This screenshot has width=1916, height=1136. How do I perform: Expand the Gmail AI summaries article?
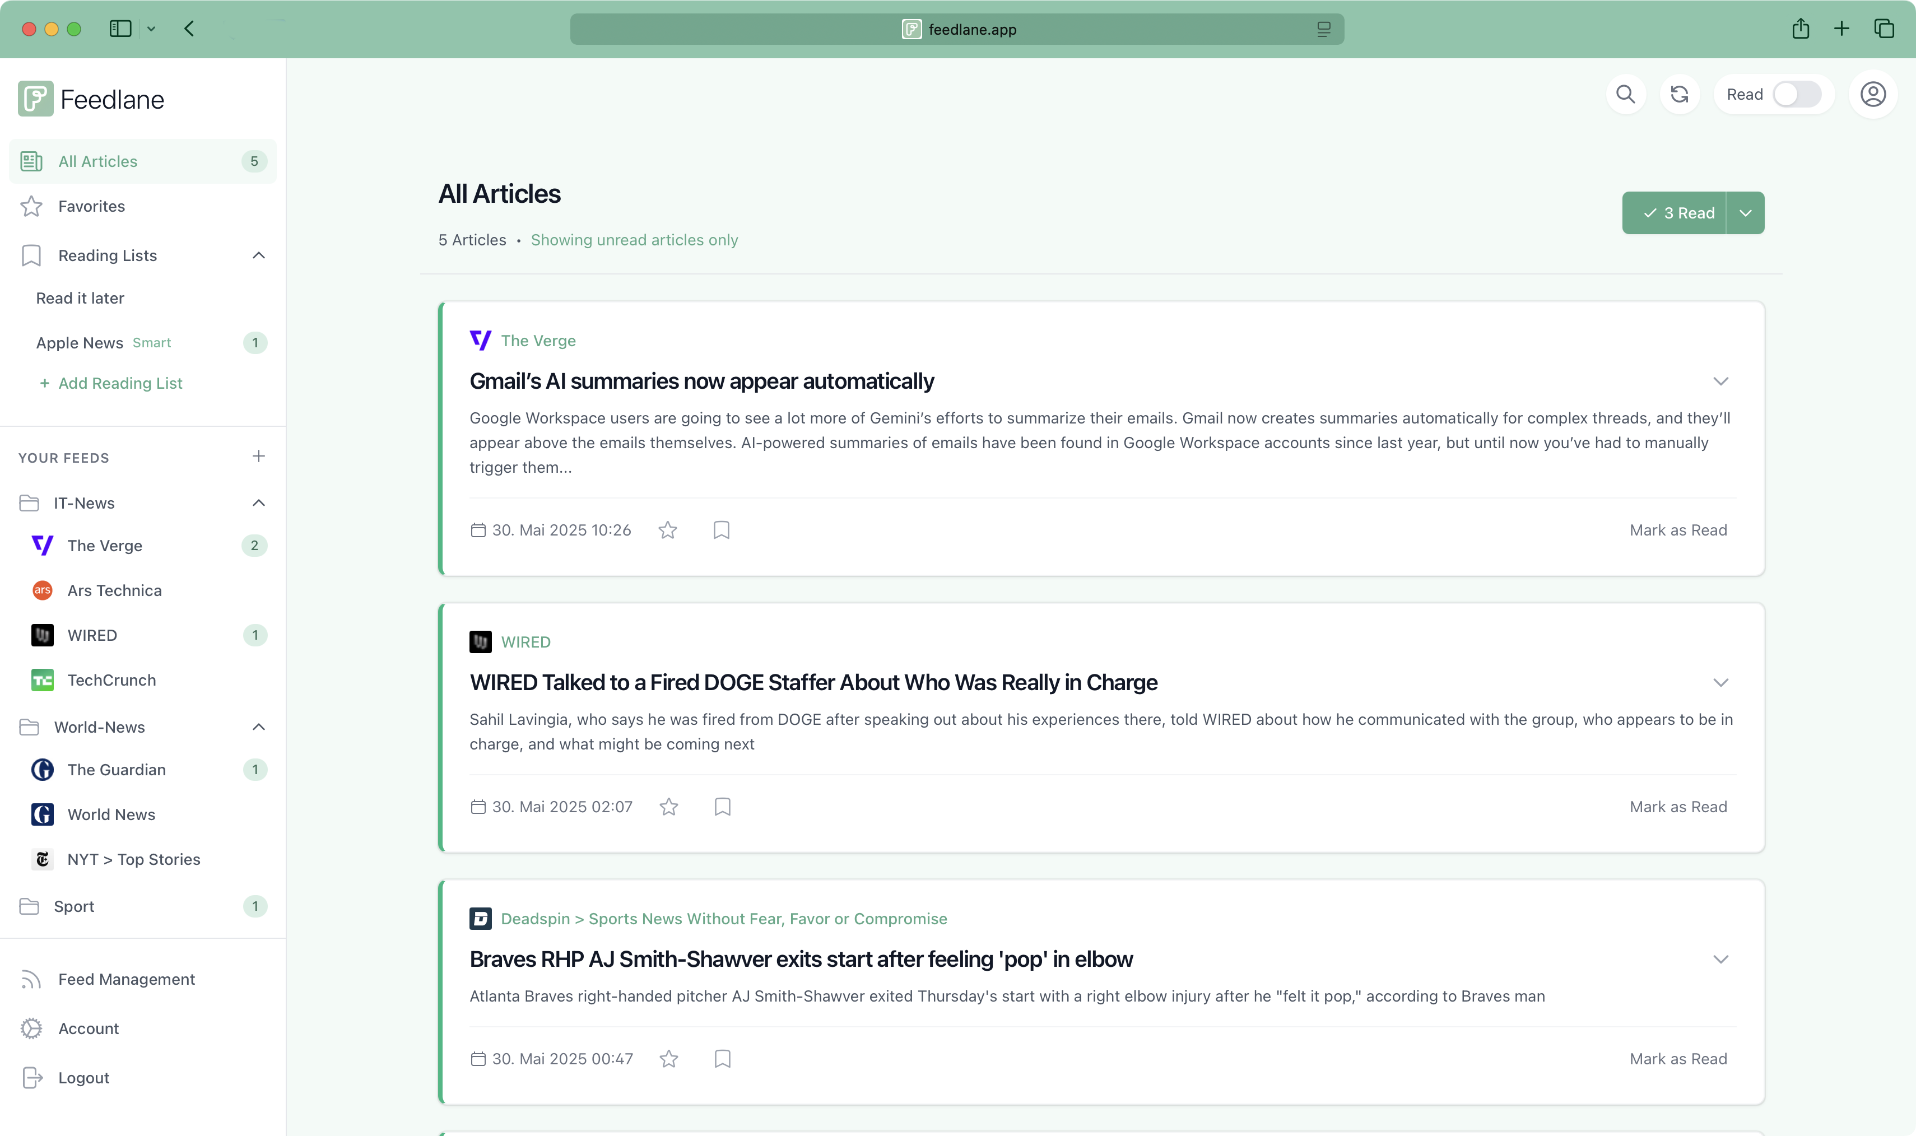[x=1721, y=381]
